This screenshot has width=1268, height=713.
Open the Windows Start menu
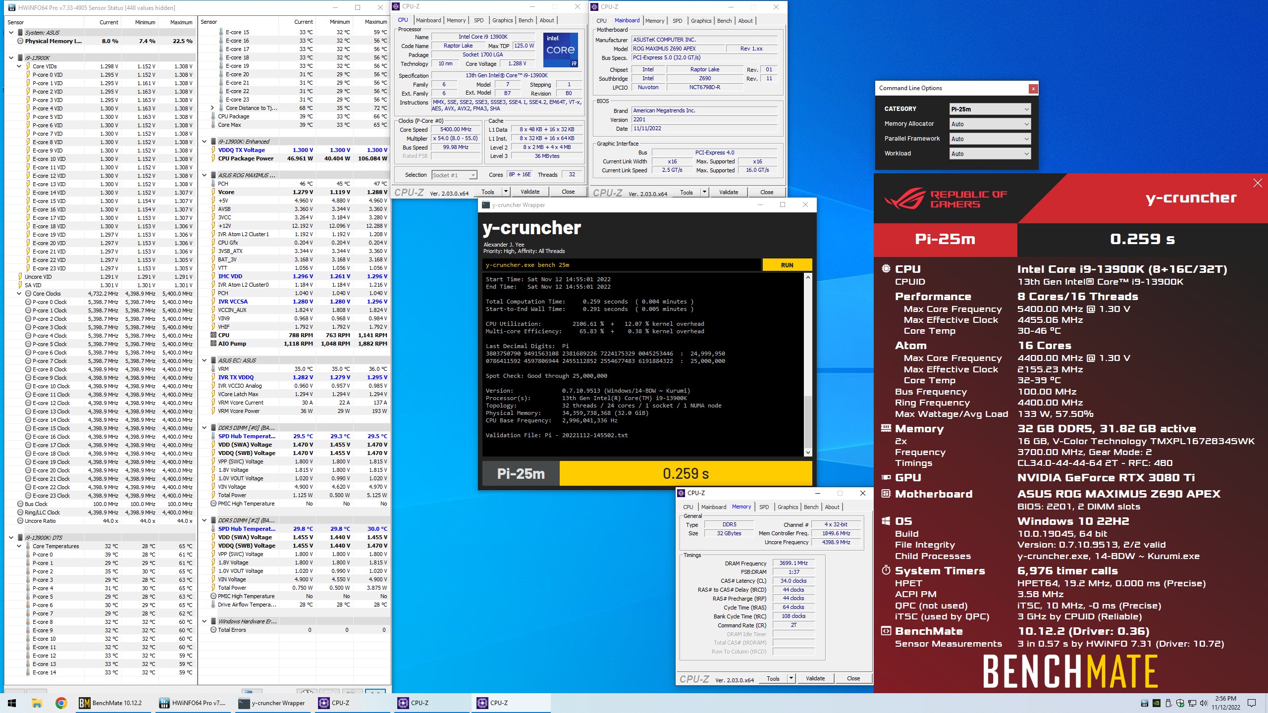click(x=12, y=703)
